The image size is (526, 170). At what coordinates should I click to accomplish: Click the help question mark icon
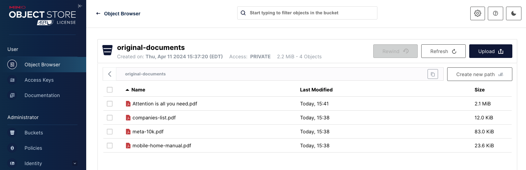tap(496, 13)
